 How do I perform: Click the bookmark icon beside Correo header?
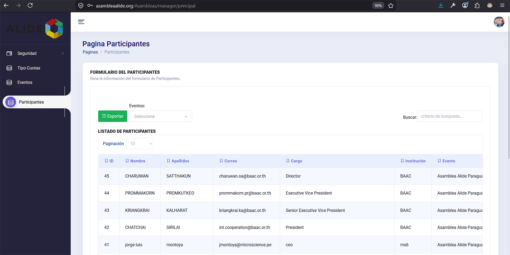point(221,161)
